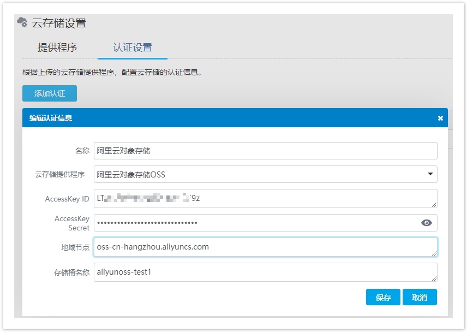467x332 pixels.
Task: Show the AccessKey Secret with eye icon
Action: pos(426,223)
